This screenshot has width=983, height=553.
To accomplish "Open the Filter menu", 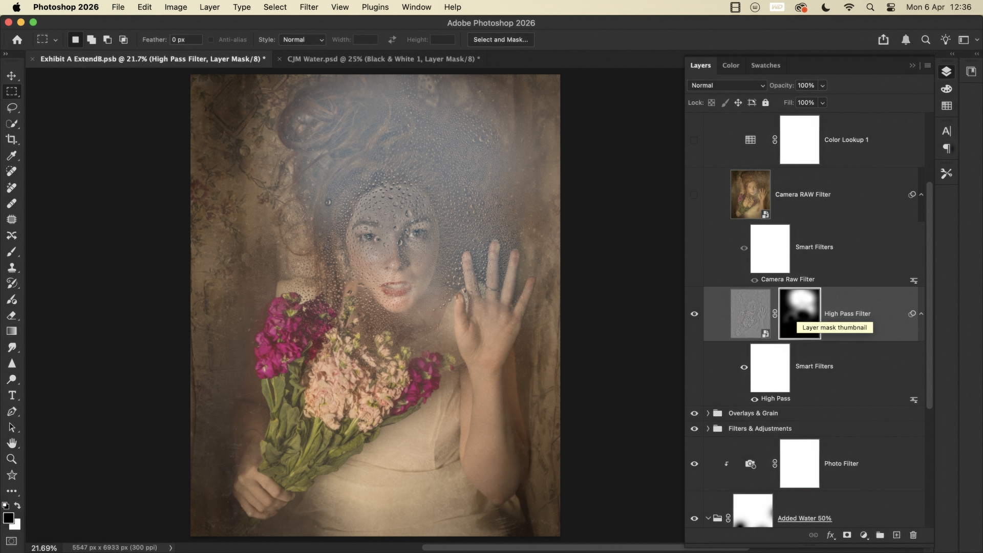I will click(309, 7).
